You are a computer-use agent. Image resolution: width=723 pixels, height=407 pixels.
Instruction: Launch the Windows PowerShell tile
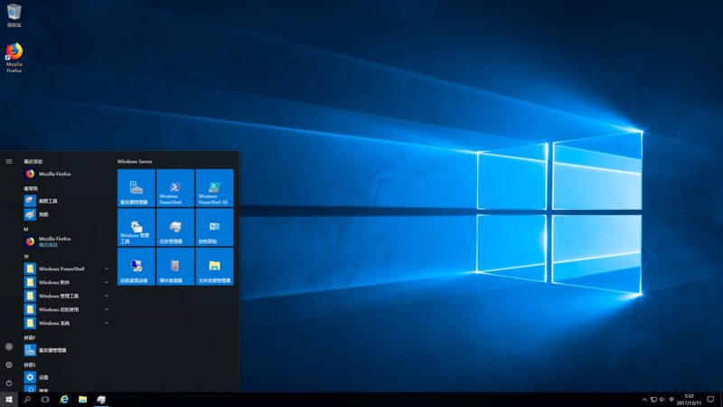(x=175, y=188)
